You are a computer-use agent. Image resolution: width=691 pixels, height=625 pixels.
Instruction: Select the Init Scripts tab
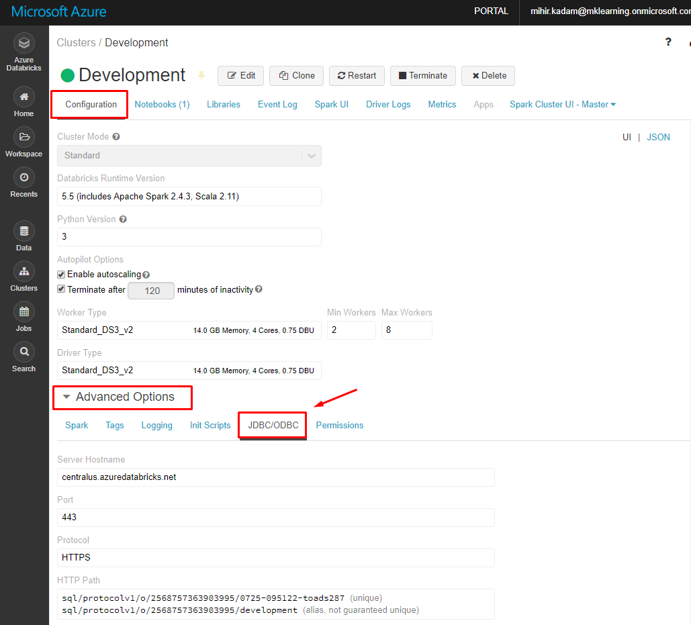pos(210,425)
